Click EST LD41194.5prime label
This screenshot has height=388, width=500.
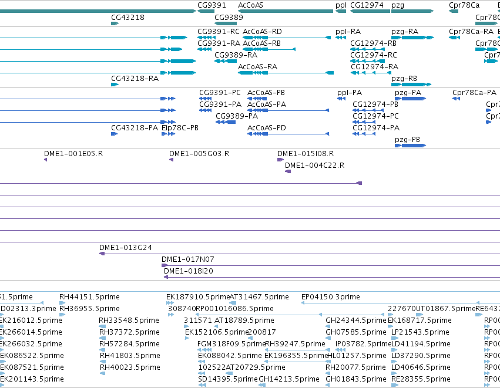pyautogui.click(x=421, y=344)
